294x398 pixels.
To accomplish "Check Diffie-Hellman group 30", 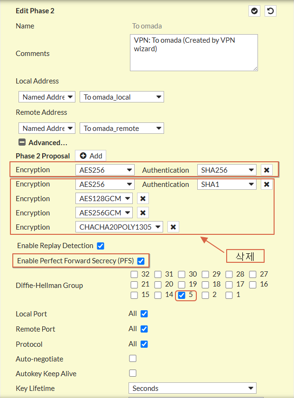I will coord(182,274).
